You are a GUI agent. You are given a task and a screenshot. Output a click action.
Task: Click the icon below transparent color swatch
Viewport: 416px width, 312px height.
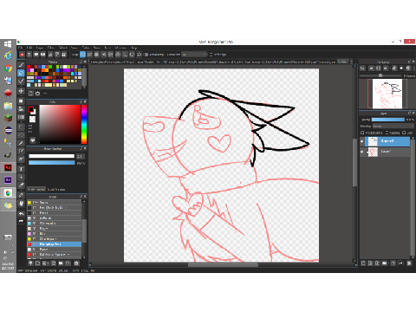(x=32, y=140)
